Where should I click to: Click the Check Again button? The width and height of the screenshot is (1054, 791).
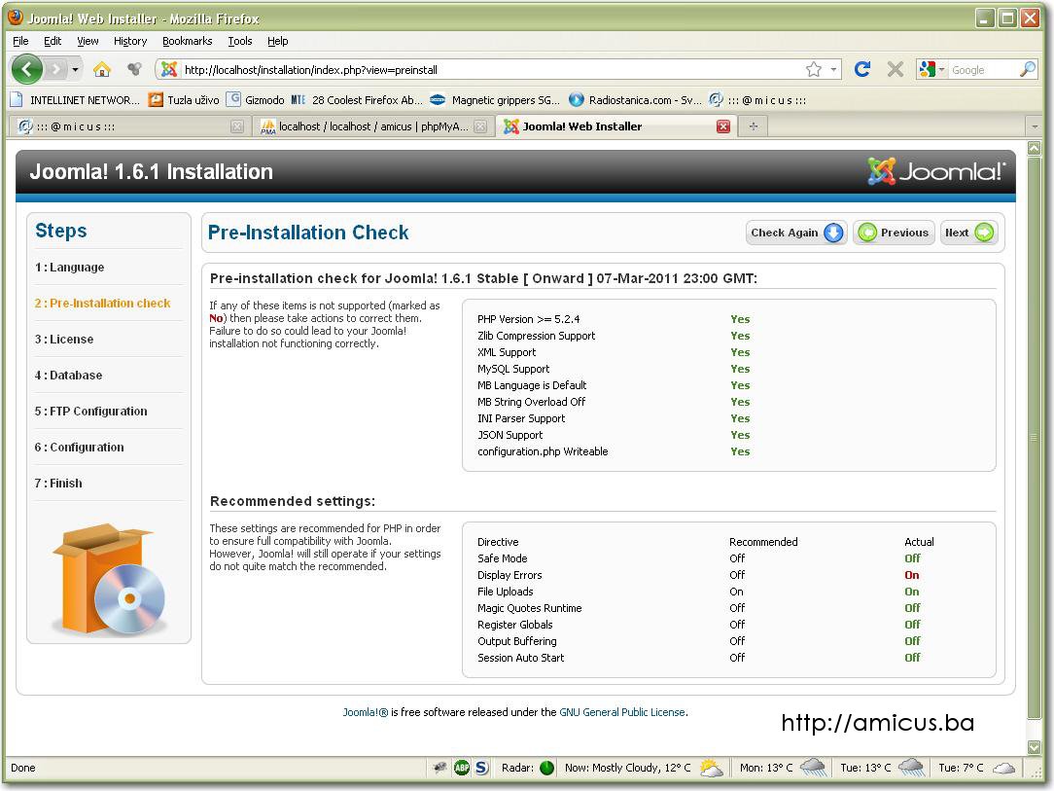point(796,233)
